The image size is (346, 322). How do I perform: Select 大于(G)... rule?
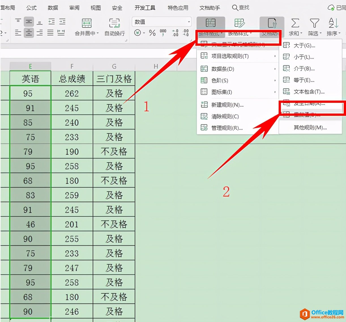click(311, 45)
